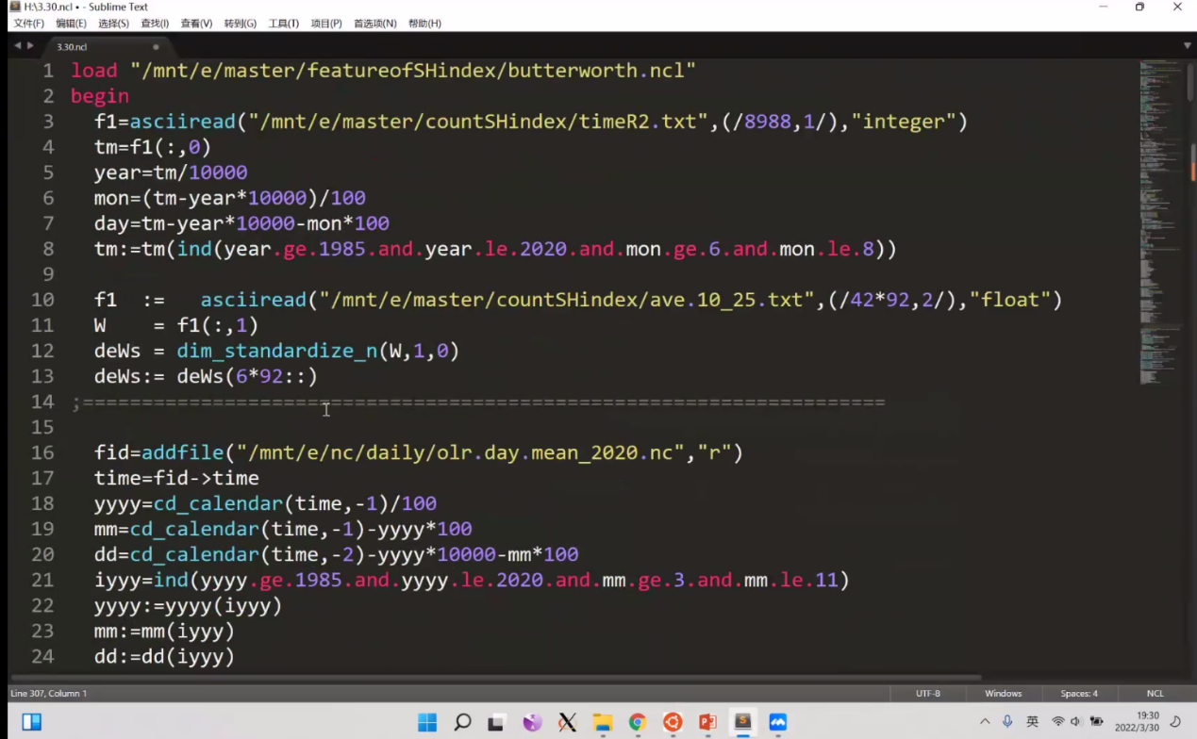The image size is (1197, 739).
Task: Select the 3.30.ncl tab
Action: coord(72,46)
